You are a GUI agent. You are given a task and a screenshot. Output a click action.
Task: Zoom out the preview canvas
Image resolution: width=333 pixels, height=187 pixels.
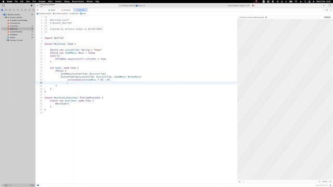coord(319,181)
